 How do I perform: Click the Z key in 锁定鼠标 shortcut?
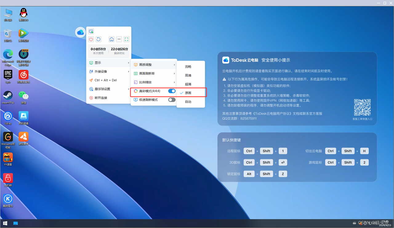click(x=283, y=174)
